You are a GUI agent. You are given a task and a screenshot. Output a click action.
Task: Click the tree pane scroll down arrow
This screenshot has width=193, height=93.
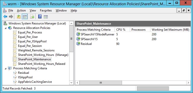click(71, 83)
